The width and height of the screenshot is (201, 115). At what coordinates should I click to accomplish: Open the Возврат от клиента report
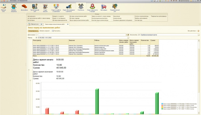click(x=58, y=16)
